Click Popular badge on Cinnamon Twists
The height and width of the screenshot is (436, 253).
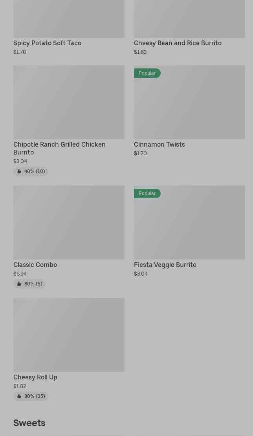pyautogui.click(x=147, y=73)
